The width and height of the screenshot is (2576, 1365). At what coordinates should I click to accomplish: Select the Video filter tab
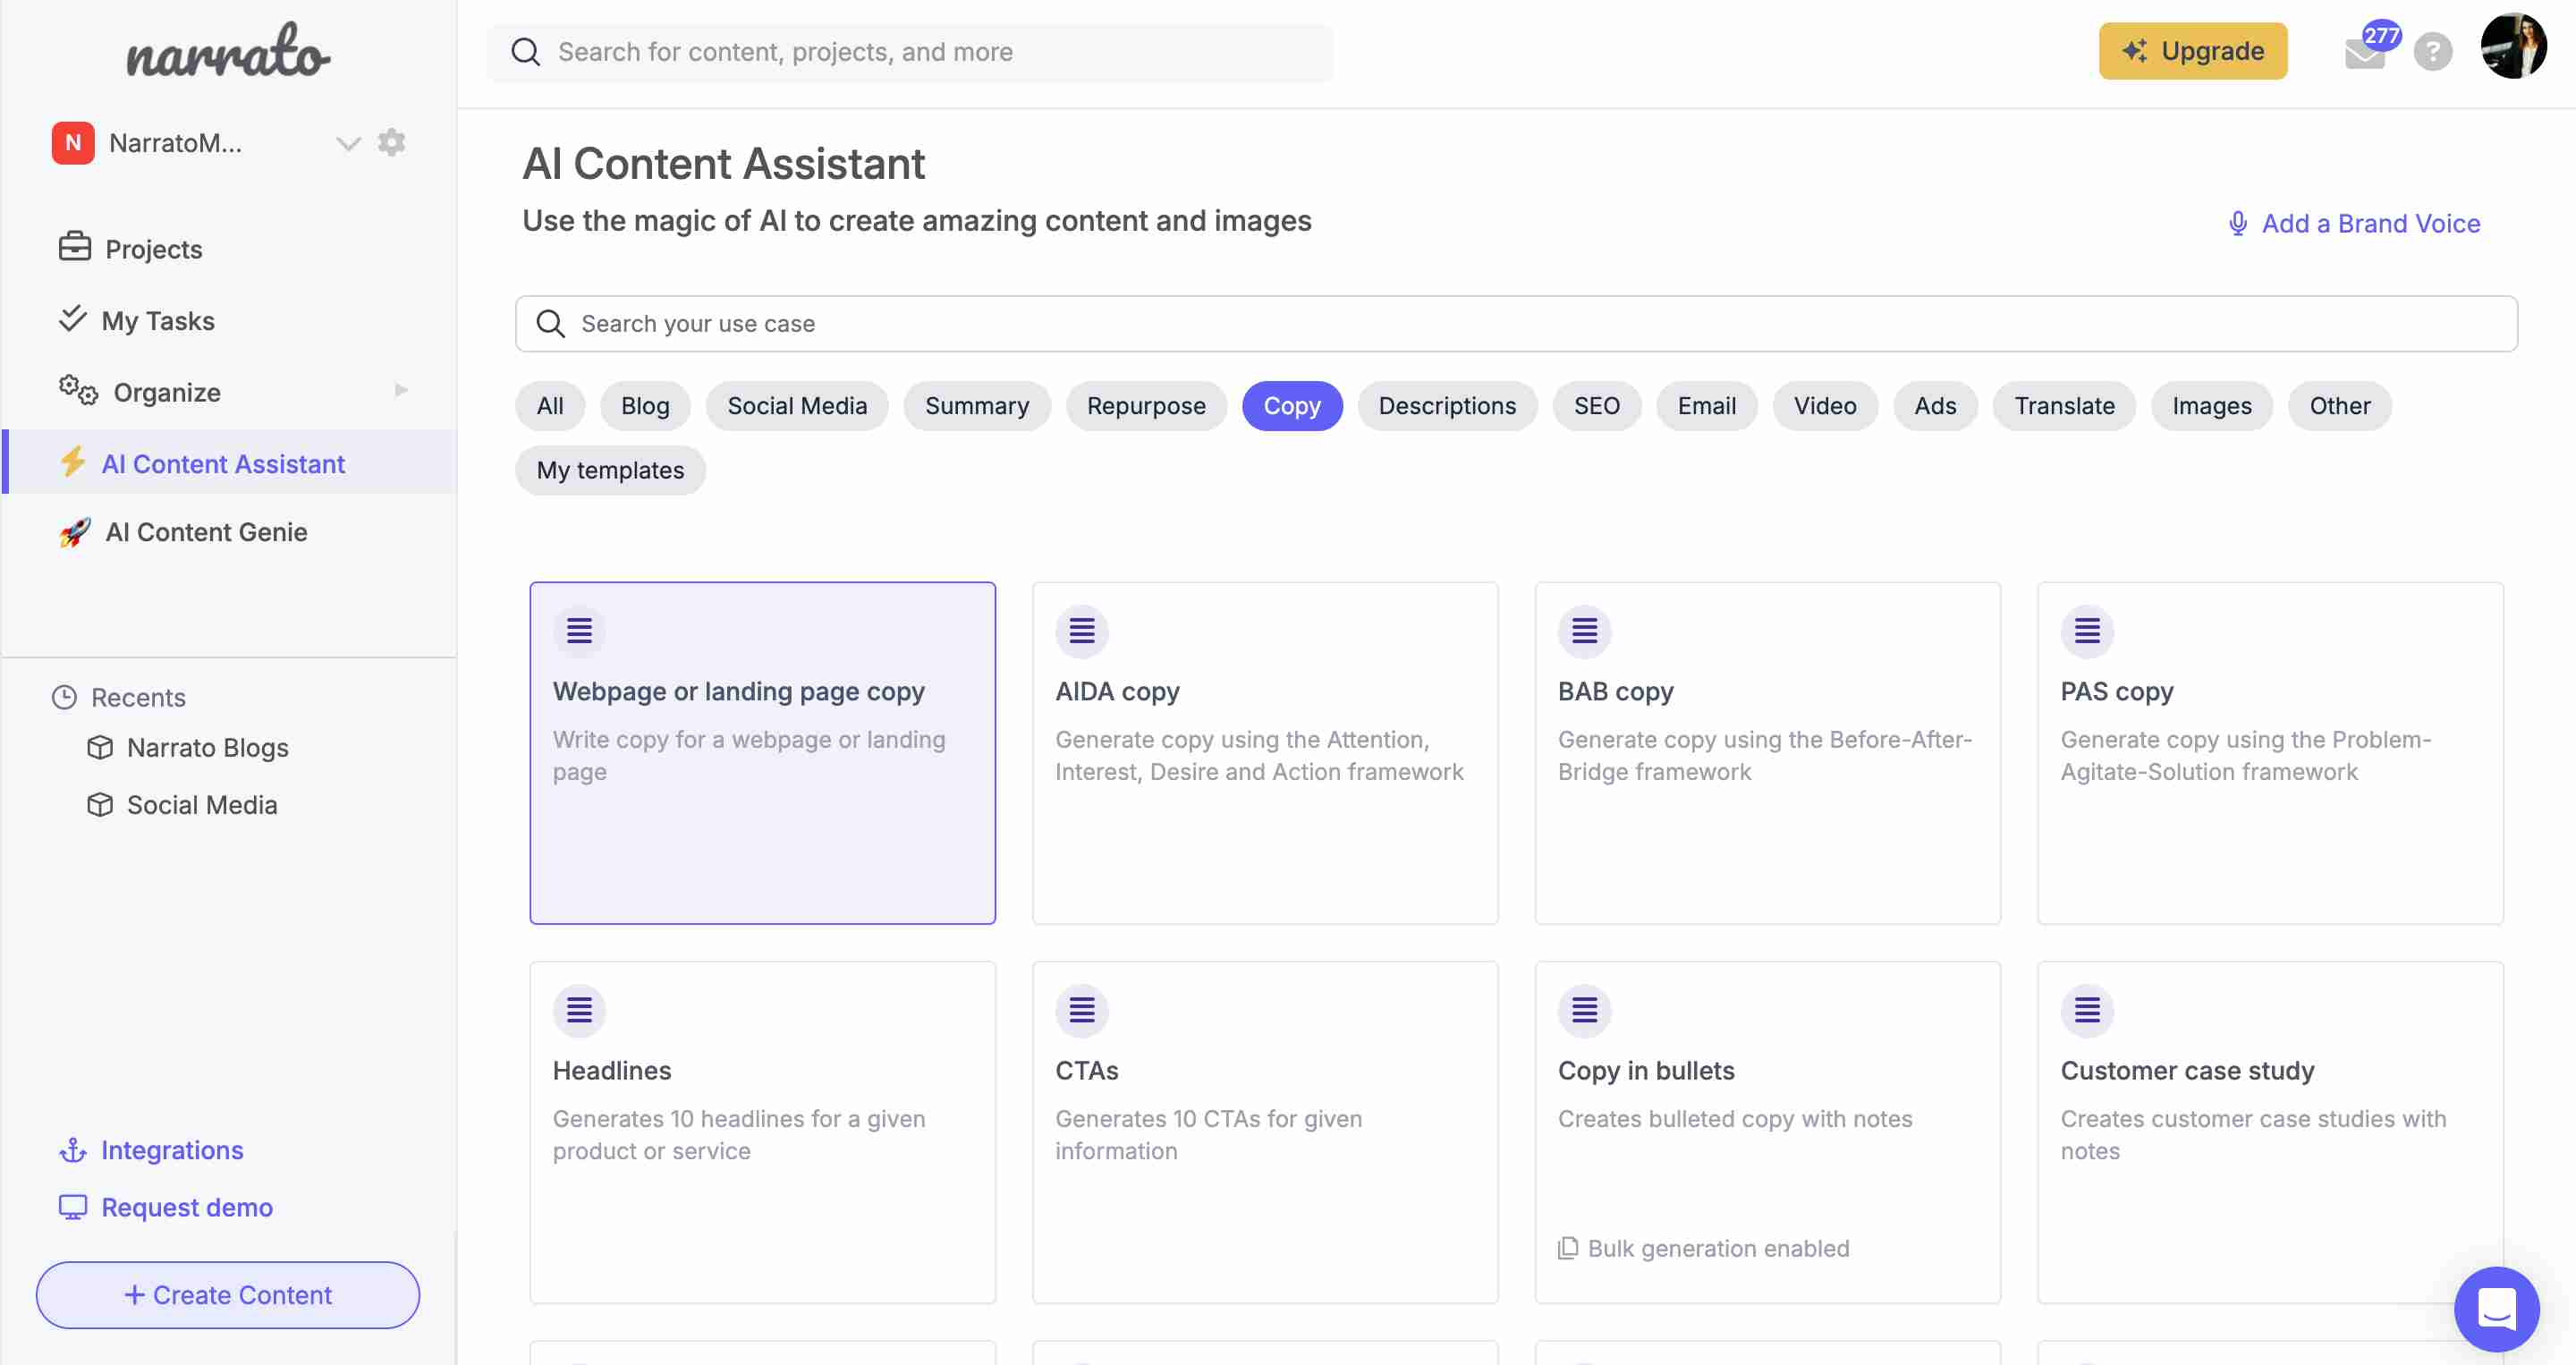click(x=1825, y=406)
